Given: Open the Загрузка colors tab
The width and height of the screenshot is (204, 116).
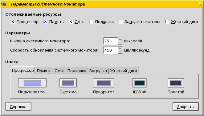Looking at the screenshot, I should coord(98,71).
